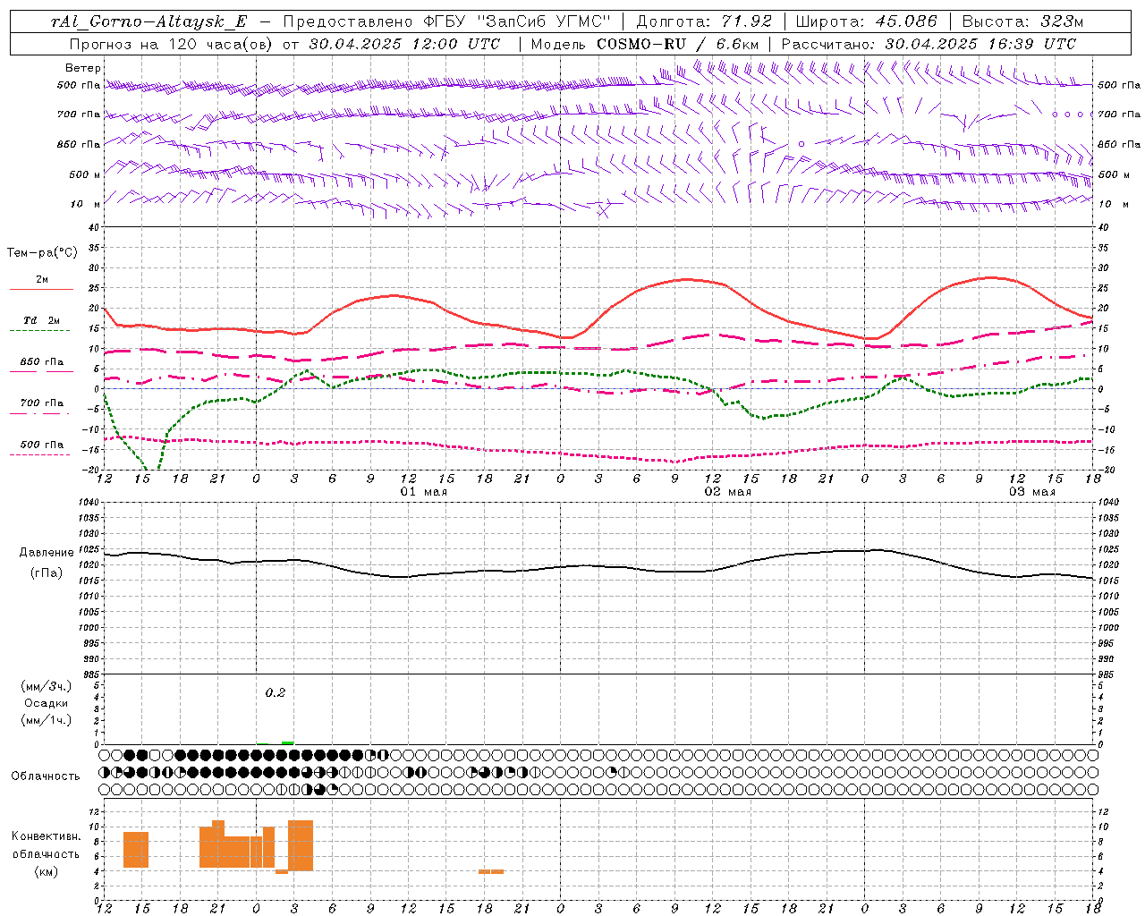Click the (мм/3ч.) precipitation unit label

[47, 686]
